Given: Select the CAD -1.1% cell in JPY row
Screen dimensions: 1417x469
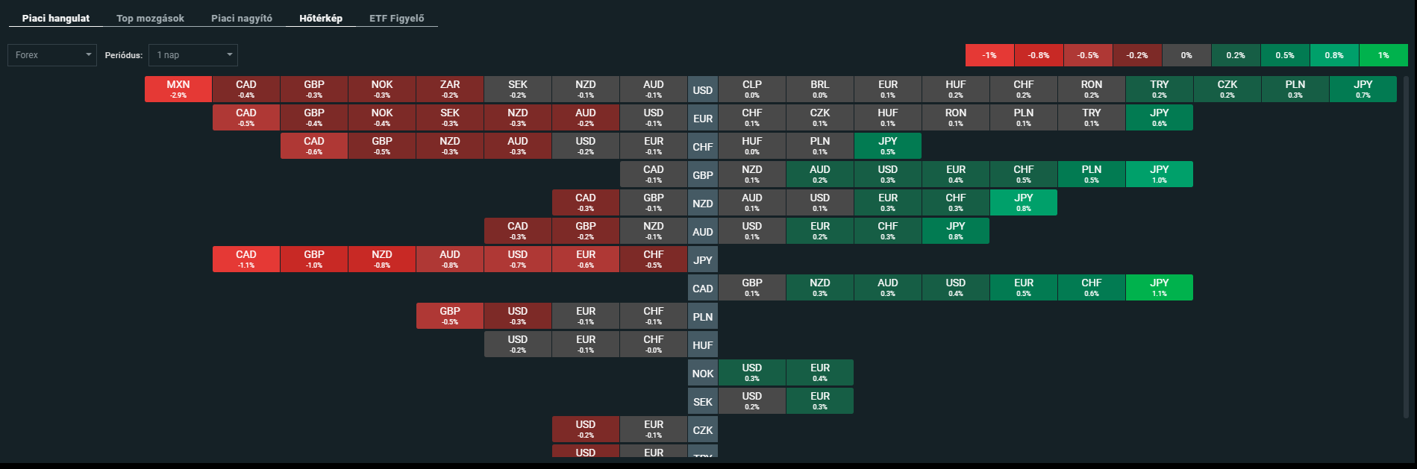Looking at the screenshot, I should (246, 259).
